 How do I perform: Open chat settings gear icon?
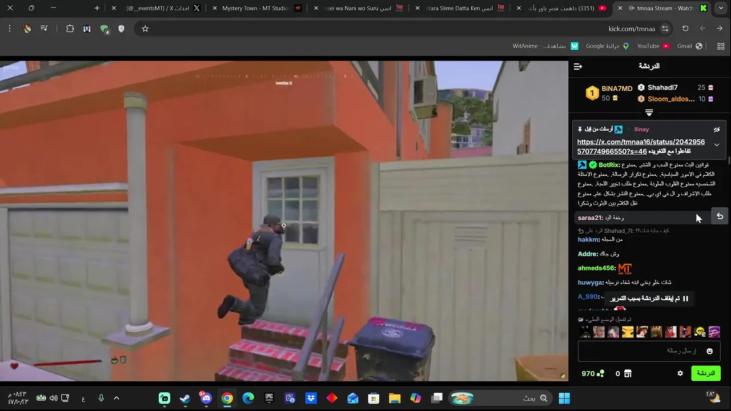680,373
